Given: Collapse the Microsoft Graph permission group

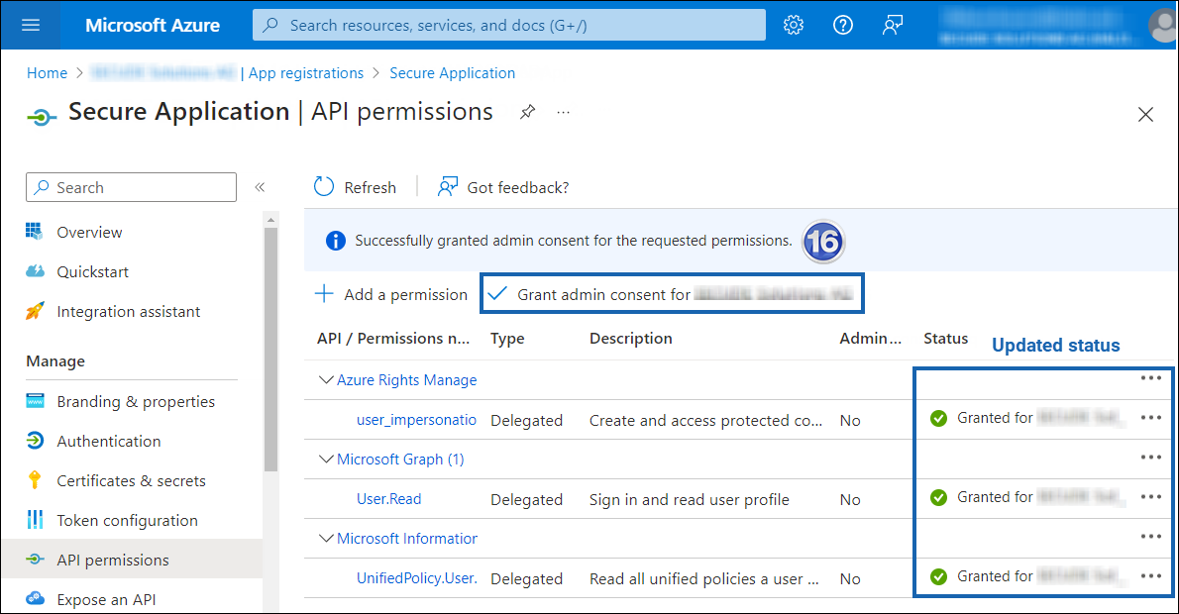Looking at the screenshot, I should click(327, 459).
